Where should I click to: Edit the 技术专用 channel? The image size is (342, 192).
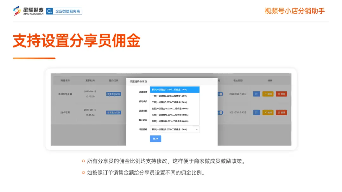268,112
